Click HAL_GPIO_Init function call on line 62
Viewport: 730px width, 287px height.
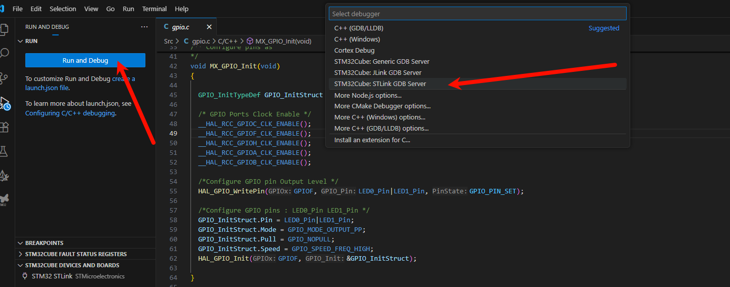[x=223, y=259]
